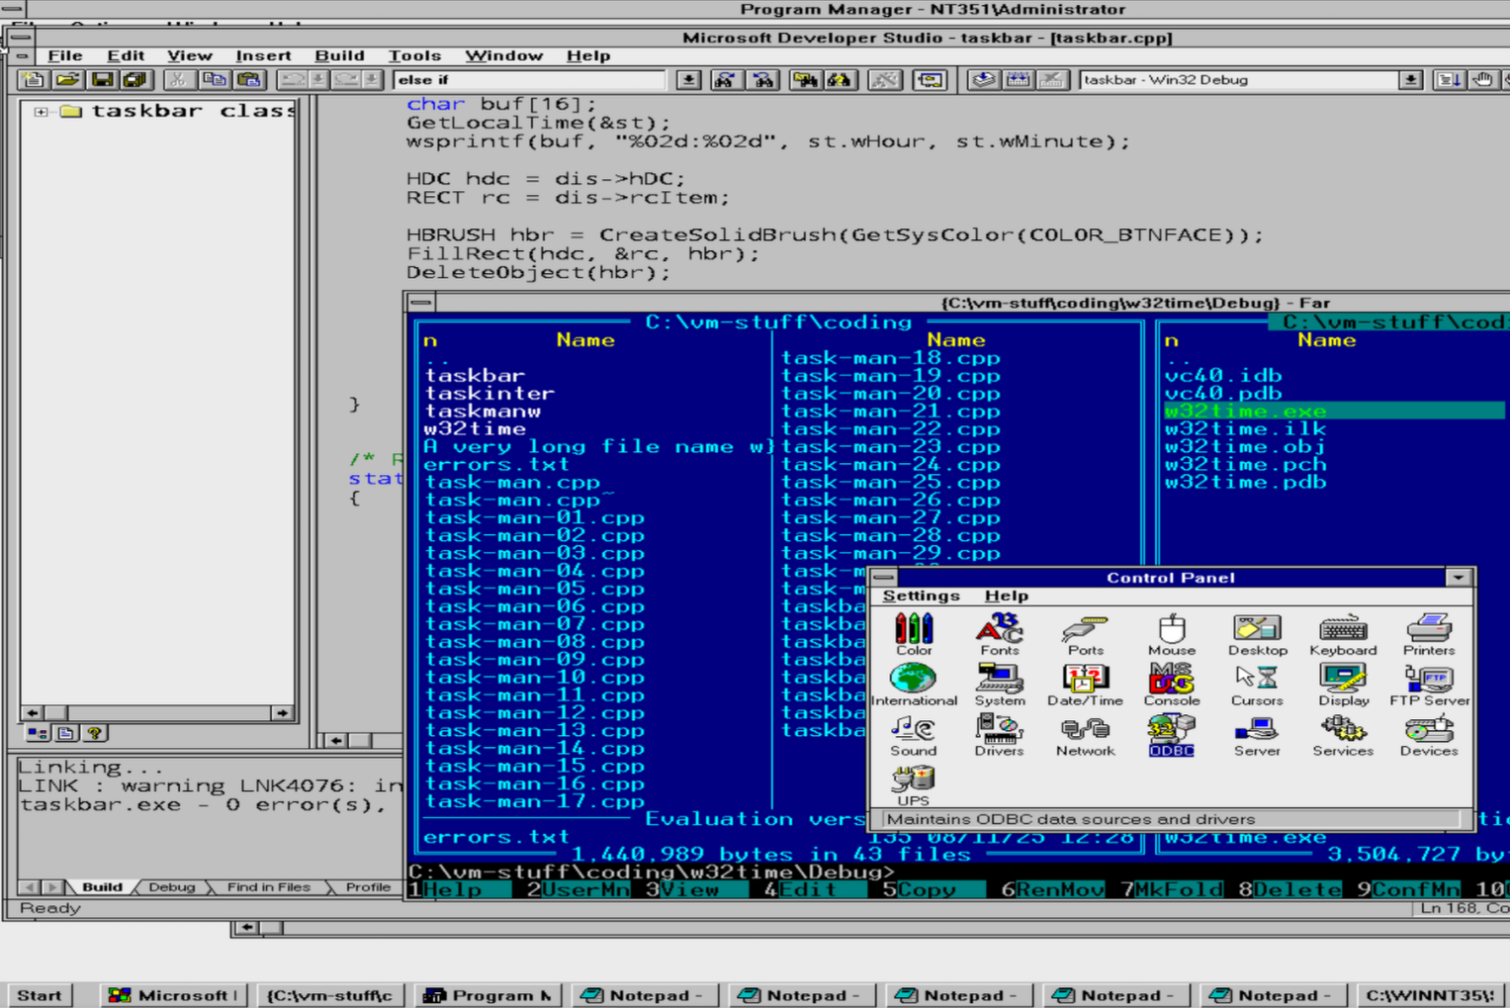1510x1008 pixels.
Task: Select the International icon in Control Panel
Action: (914, 685)
